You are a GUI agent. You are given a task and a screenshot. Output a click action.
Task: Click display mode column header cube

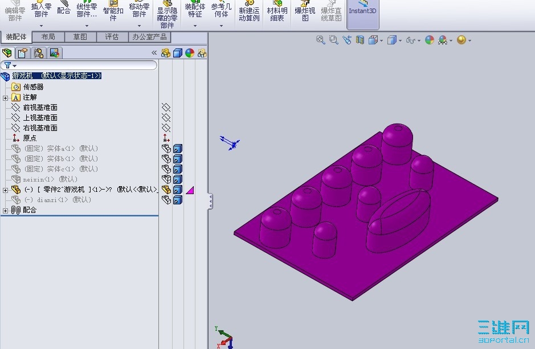tap(178, 53)
